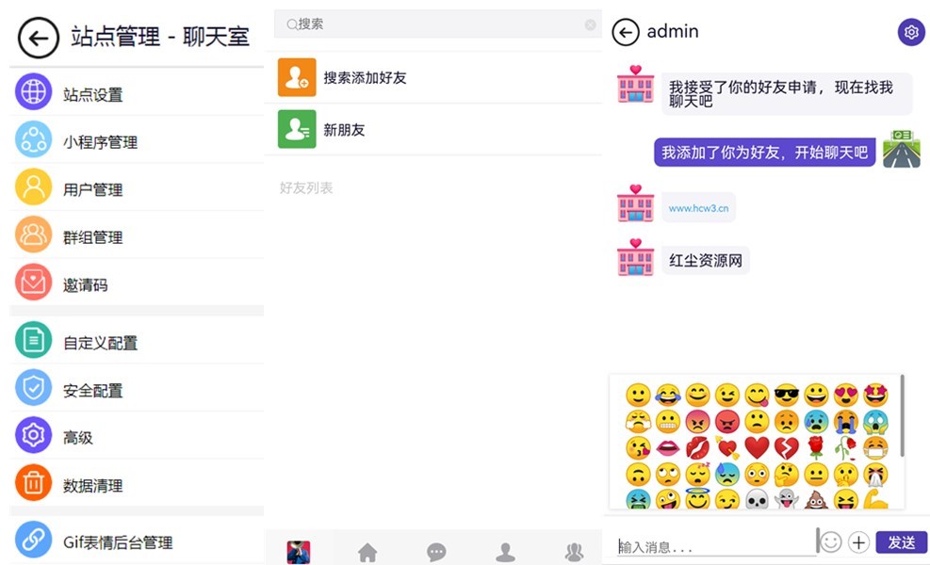Open emoji picker smiley button

[831, 541]
